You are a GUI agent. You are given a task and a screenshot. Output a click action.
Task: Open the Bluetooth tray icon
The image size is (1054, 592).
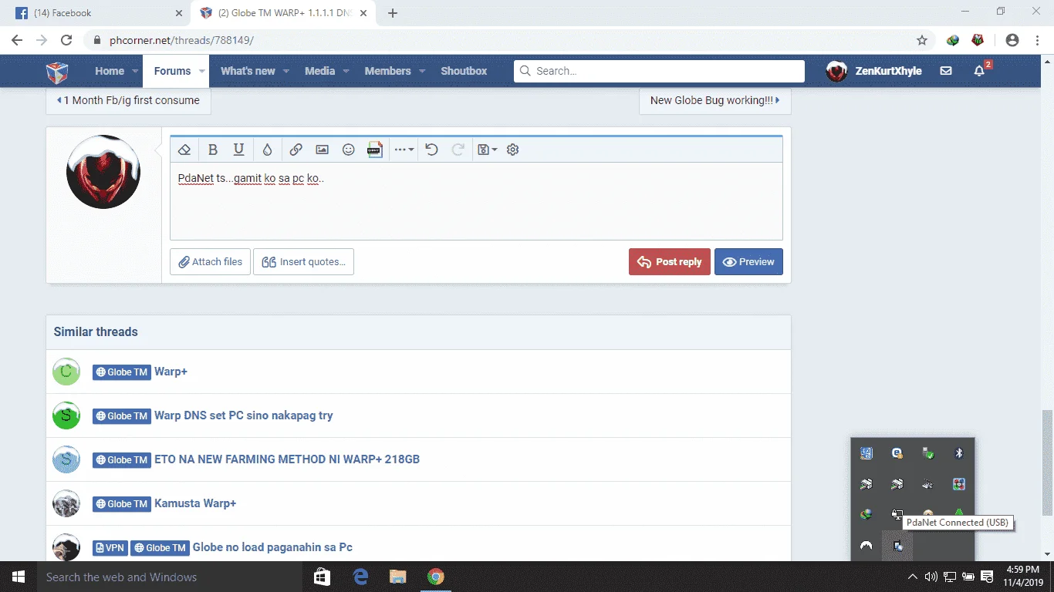click(959, 454)
